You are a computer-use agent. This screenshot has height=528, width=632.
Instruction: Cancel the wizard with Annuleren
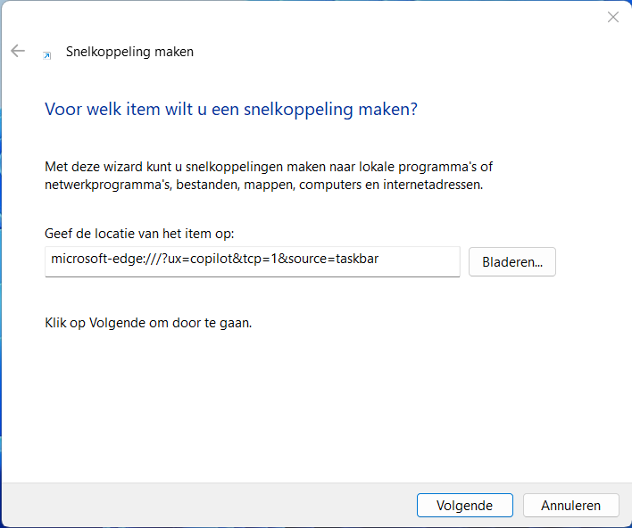point(570,505)
